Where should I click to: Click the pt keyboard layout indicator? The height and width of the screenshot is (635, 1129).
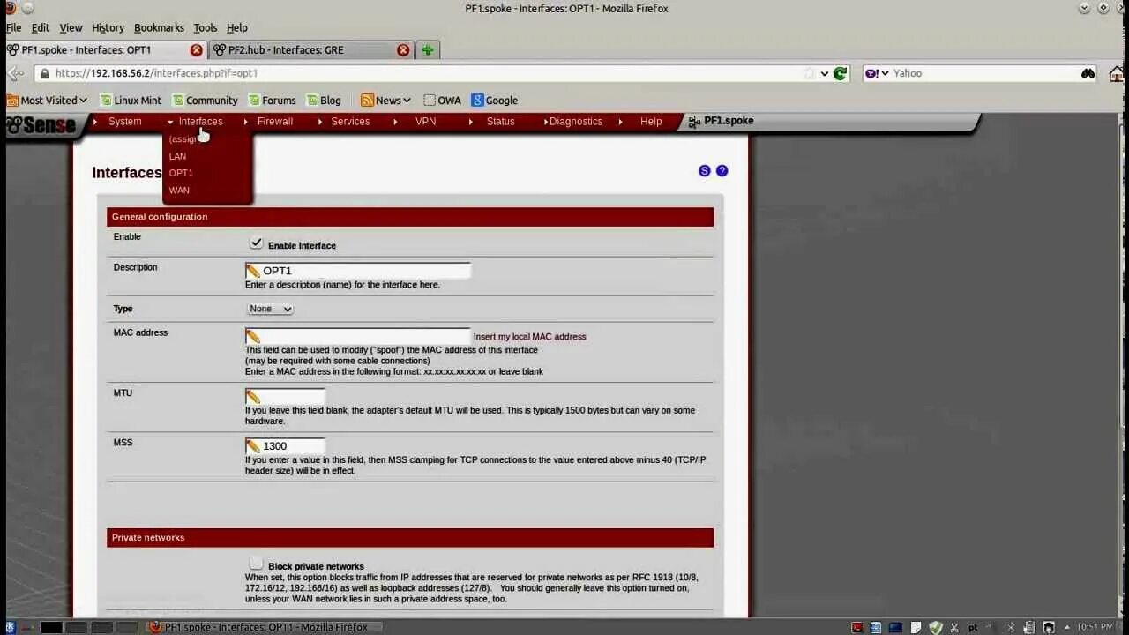[973, 628]
